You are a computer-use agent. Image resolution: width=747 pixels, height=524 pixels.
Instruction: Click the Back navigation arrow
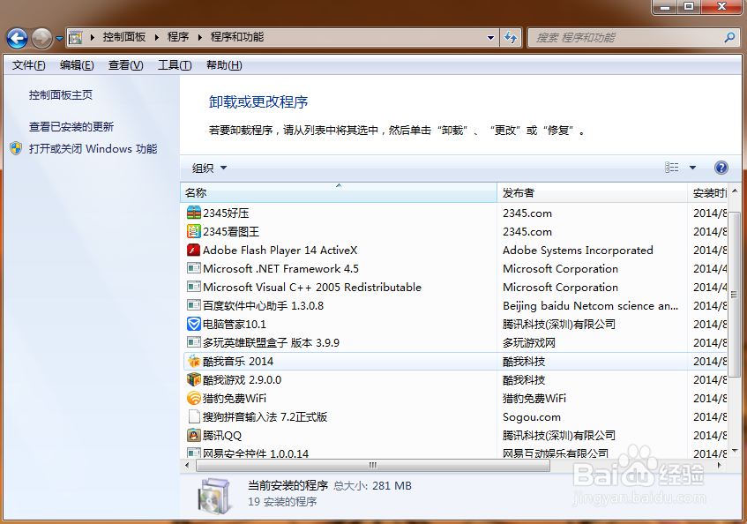(x=17, y=38)
